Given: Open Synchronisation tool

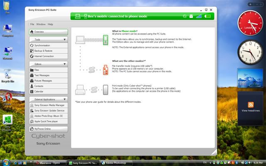Looking at the screenshot, I should click(49, 45).
